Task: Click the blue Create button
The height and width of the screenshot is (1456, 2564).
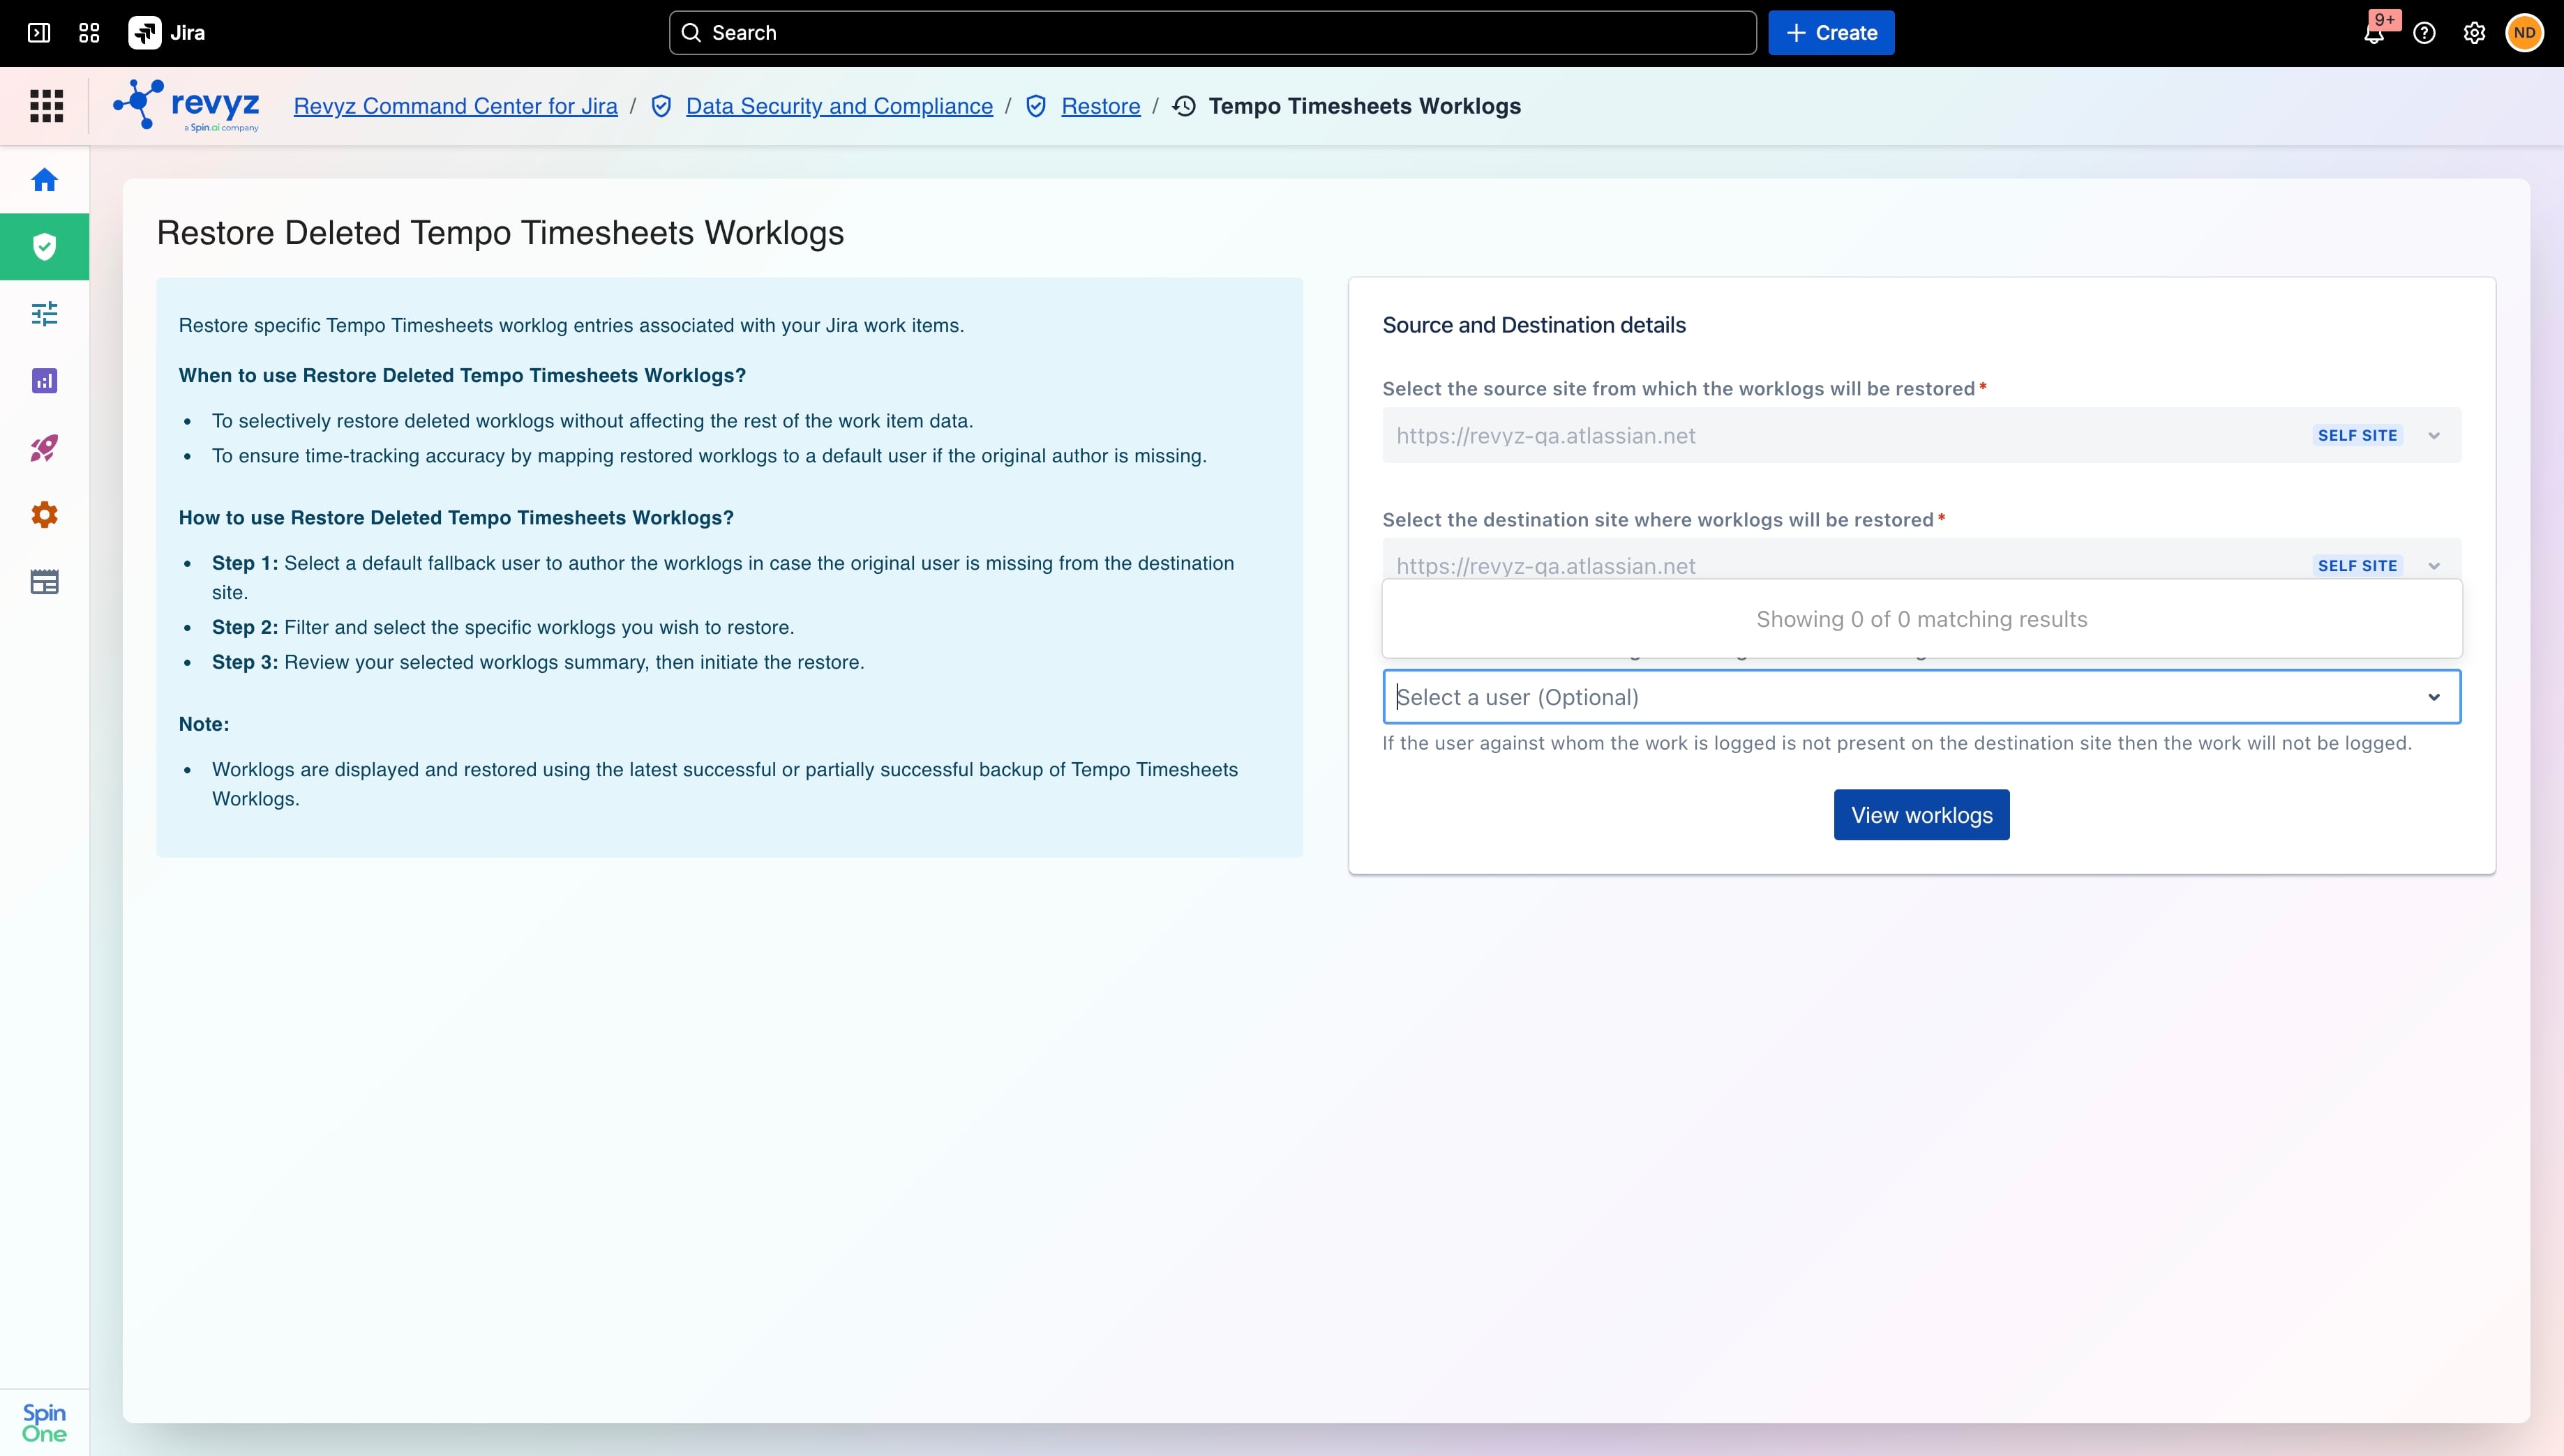Action: (x=1831, y=33)
